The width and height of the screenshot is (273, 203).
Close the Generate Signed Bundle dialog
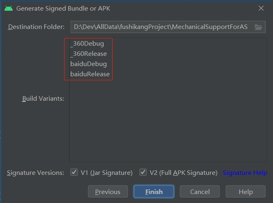261,8
